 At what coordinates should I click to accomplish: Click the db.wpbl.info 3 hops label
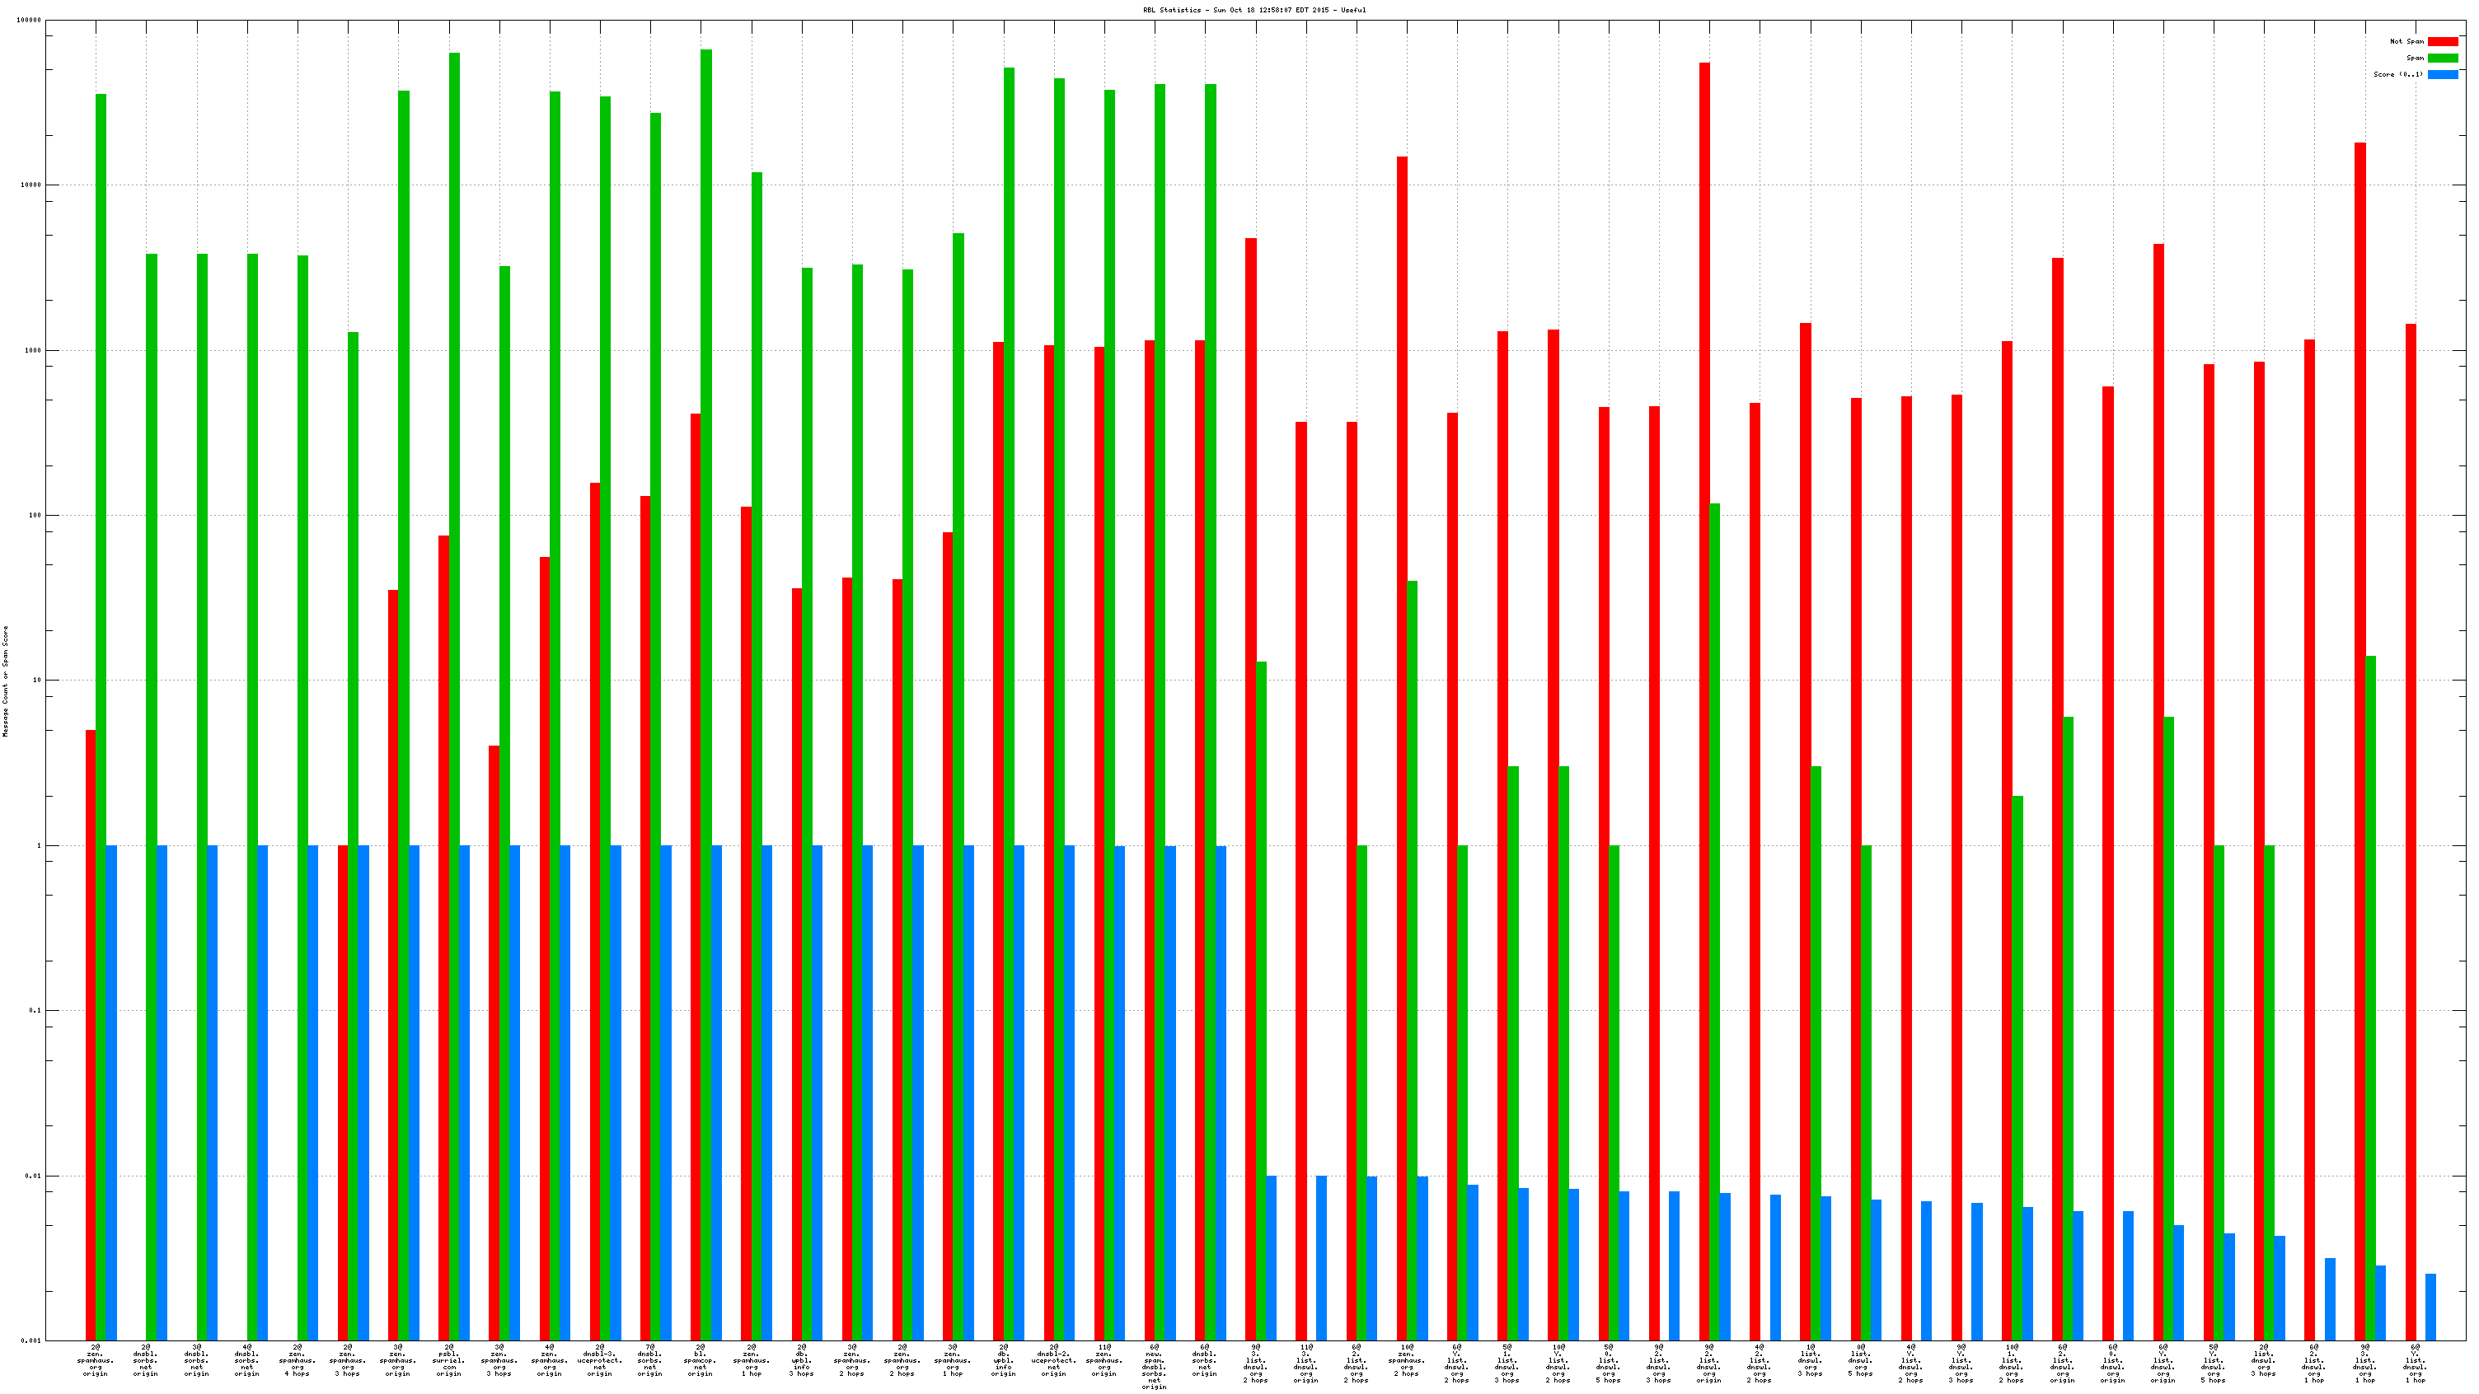[802, 1359]
